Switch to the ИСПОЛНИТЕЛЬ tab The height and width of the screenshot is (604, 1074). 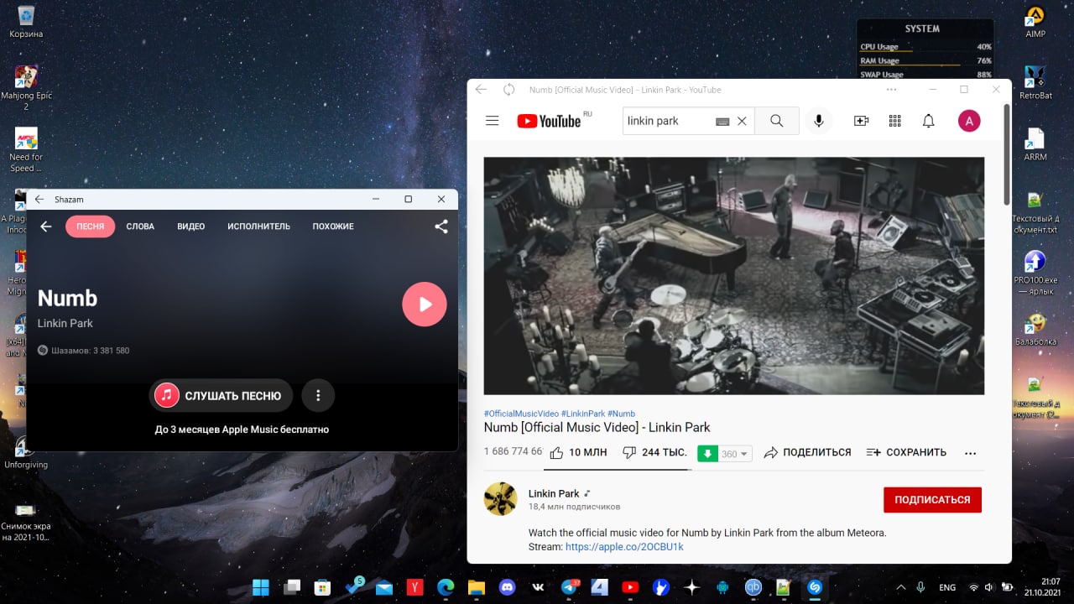258,226
